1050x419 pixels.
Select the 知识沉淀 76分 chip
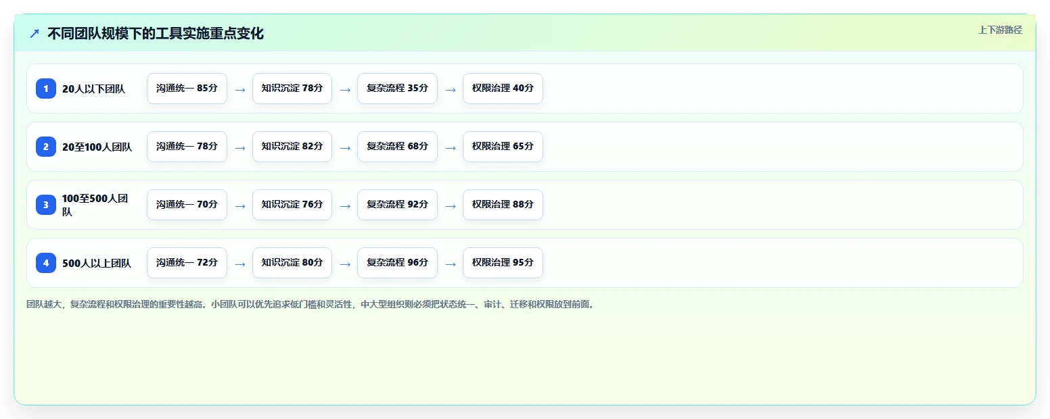click(x=292, y=205)
